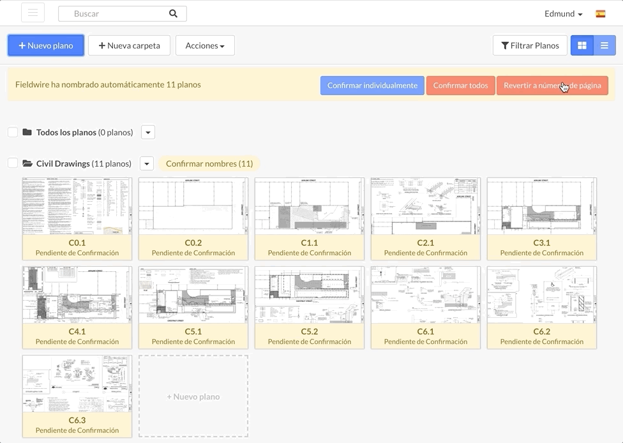Click Confirmar todos

pos(460,85)
